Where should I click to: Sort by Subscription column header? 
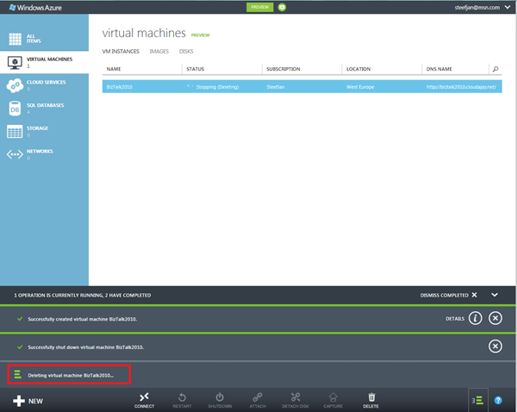[283, 69]
